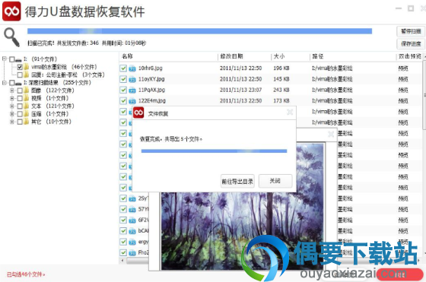
Task: Click 预览 link for 10rhrG.jpg
Action: [x=403, y=68]
